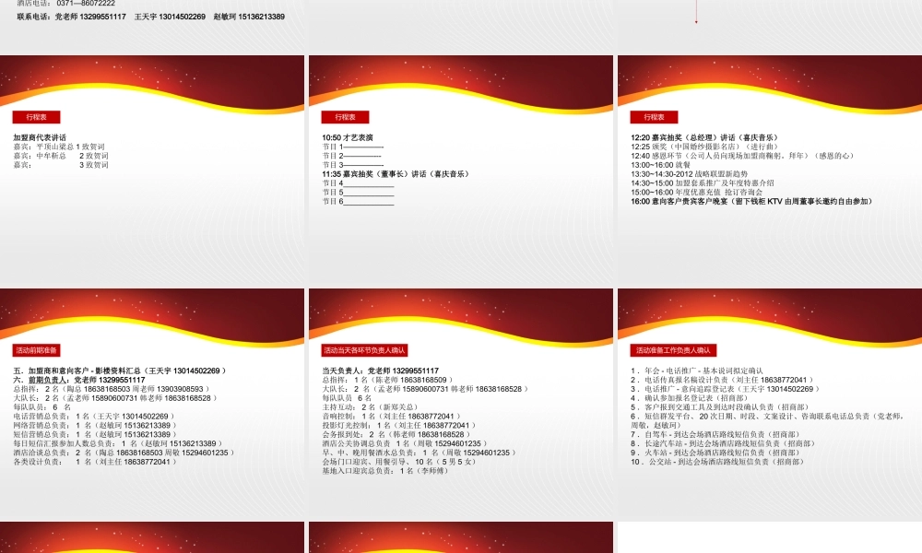Click item 9. 火车站

click(x=715, y=453)
